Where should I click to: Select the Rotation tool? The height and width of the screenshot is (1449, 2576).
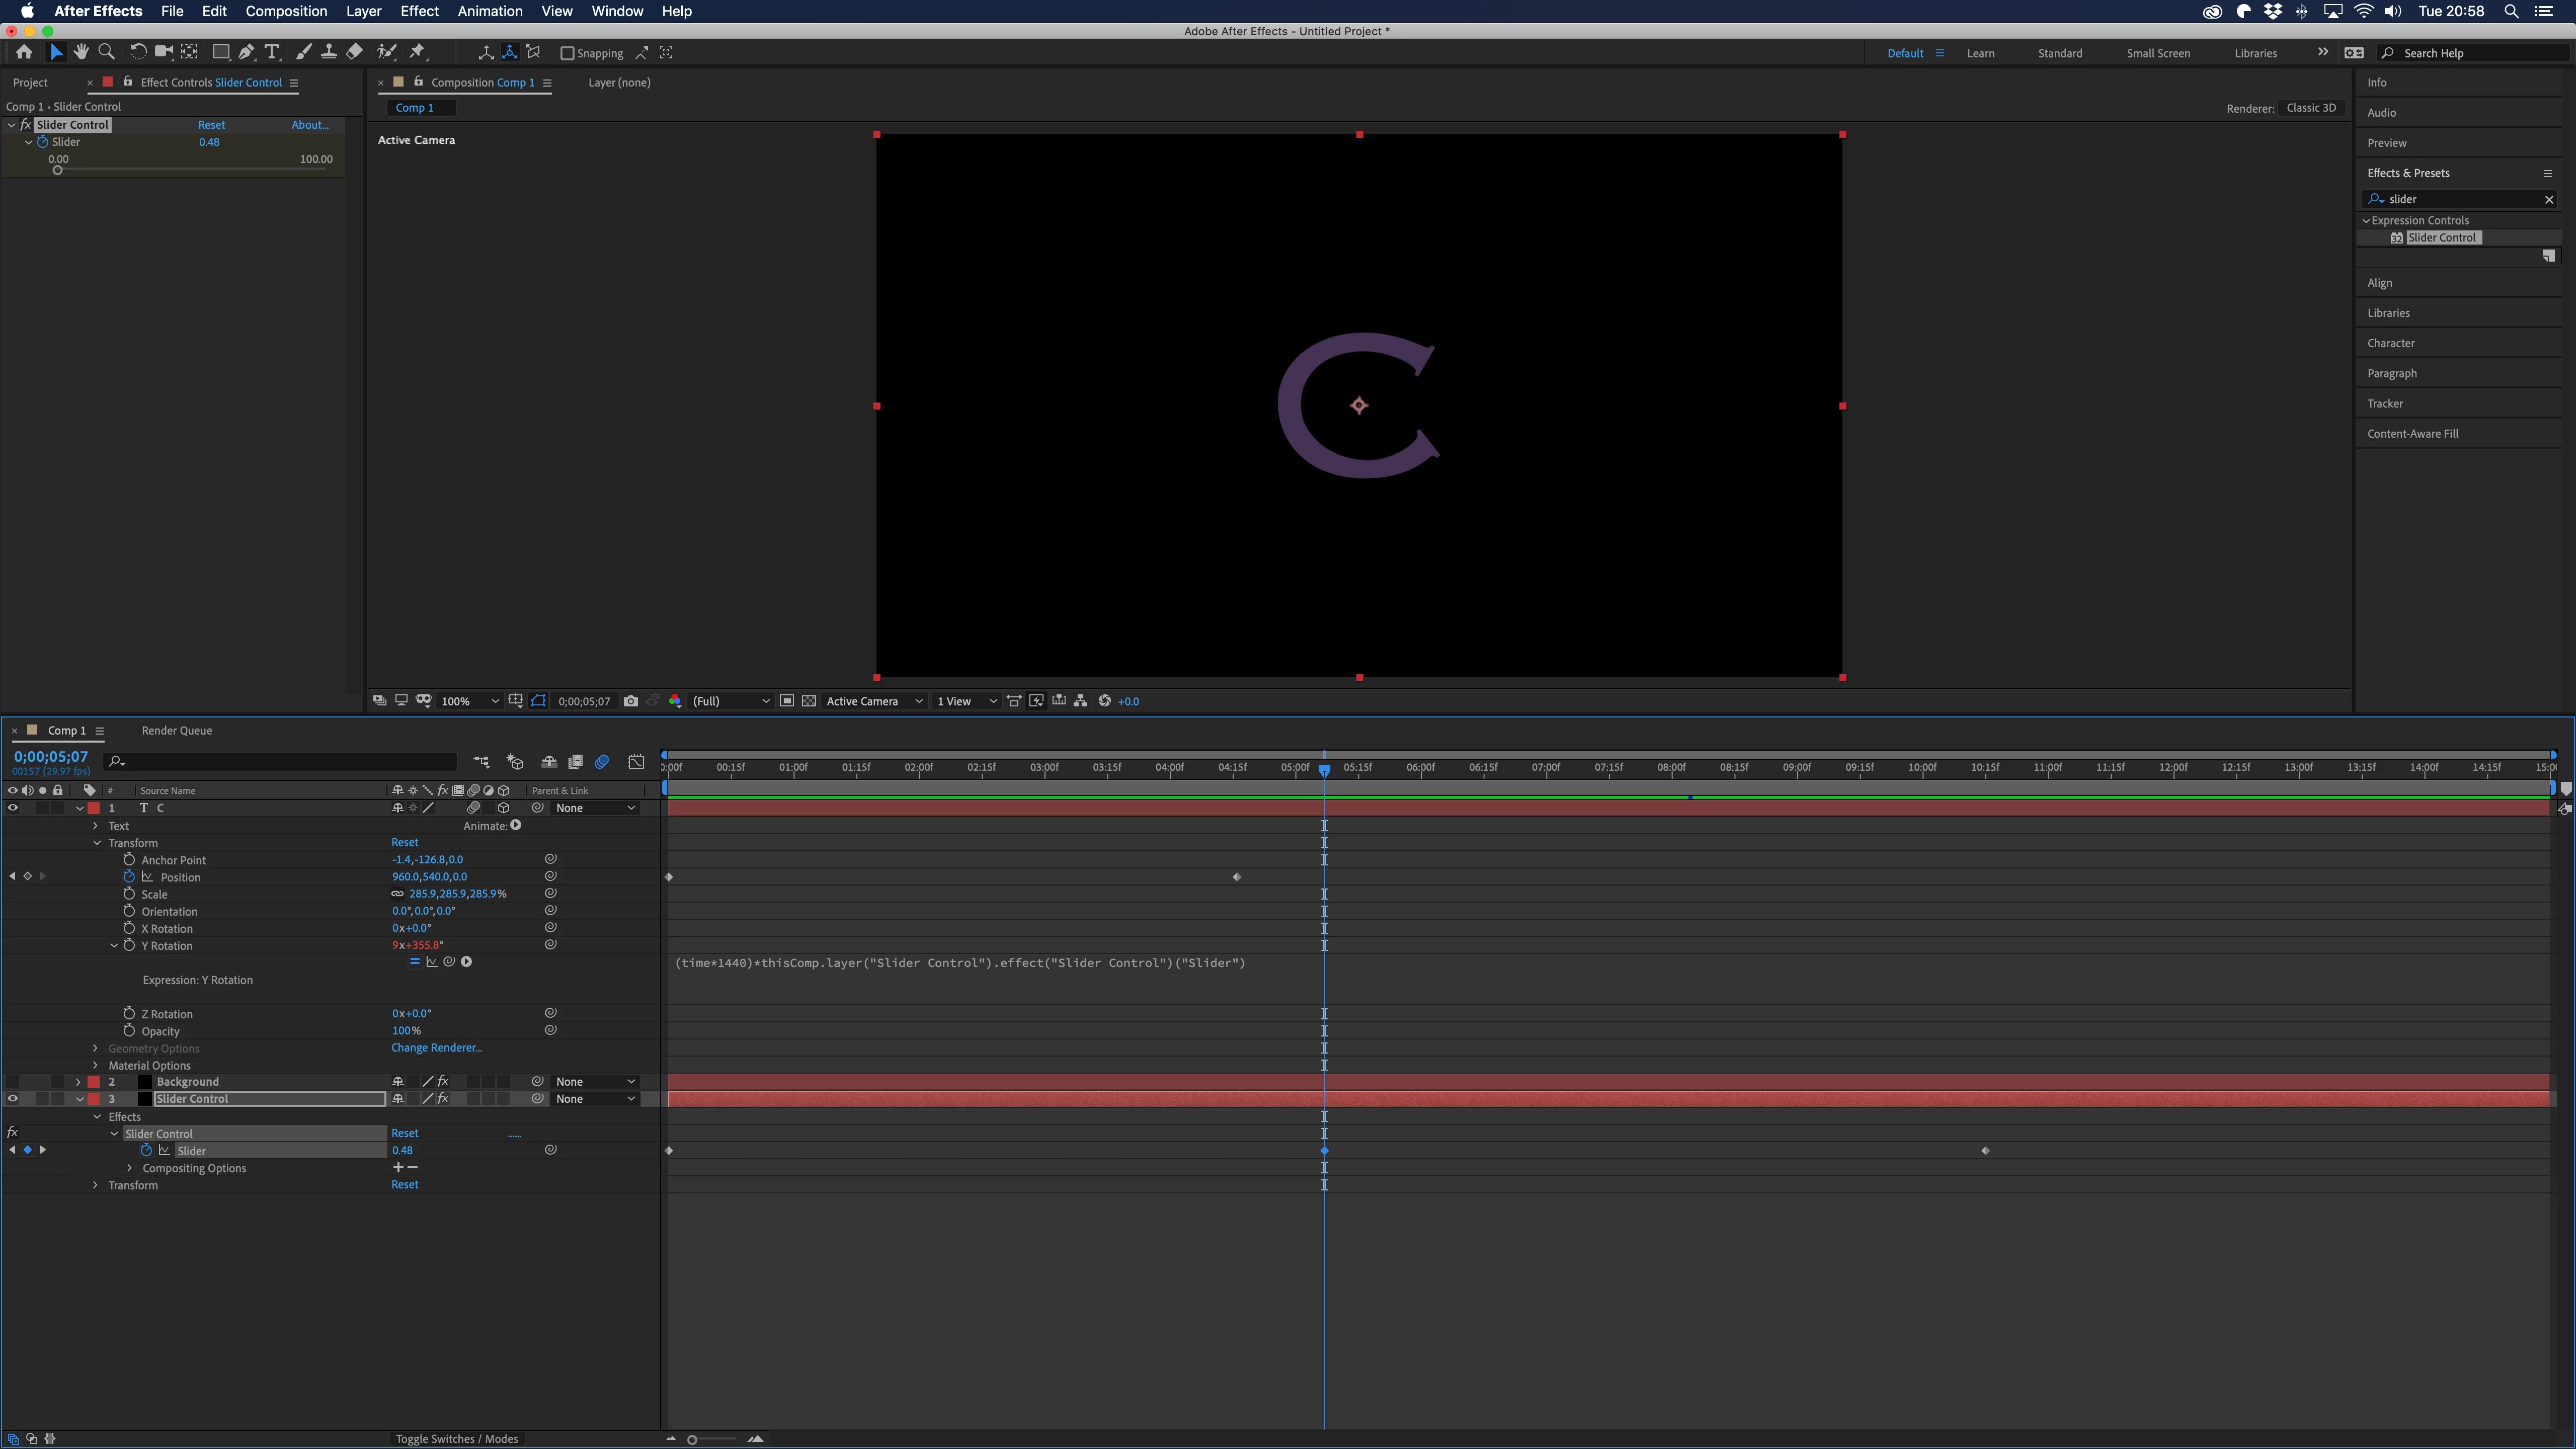138,52
